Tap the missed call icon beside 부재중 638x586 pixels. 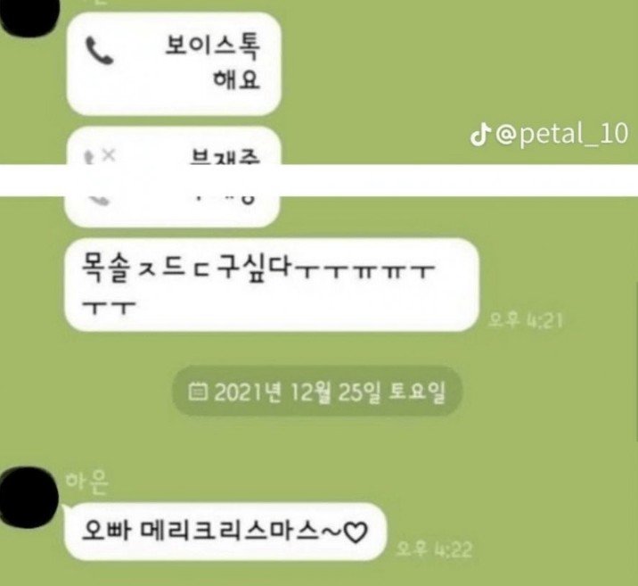100,156
